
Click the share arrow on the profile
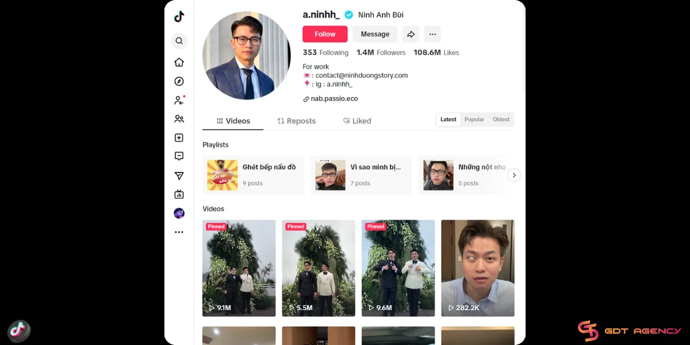[411, 34]
